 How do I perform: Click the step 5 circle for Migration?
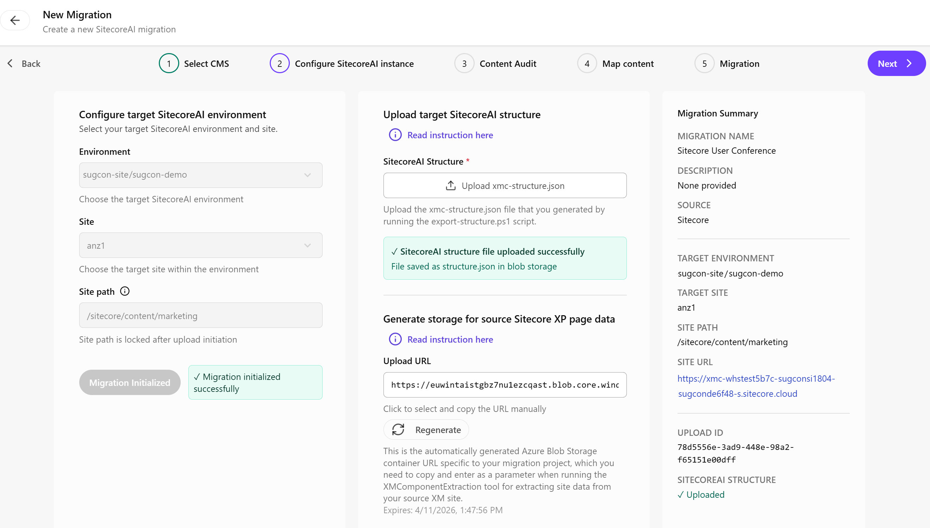click(x=705, y=63)
